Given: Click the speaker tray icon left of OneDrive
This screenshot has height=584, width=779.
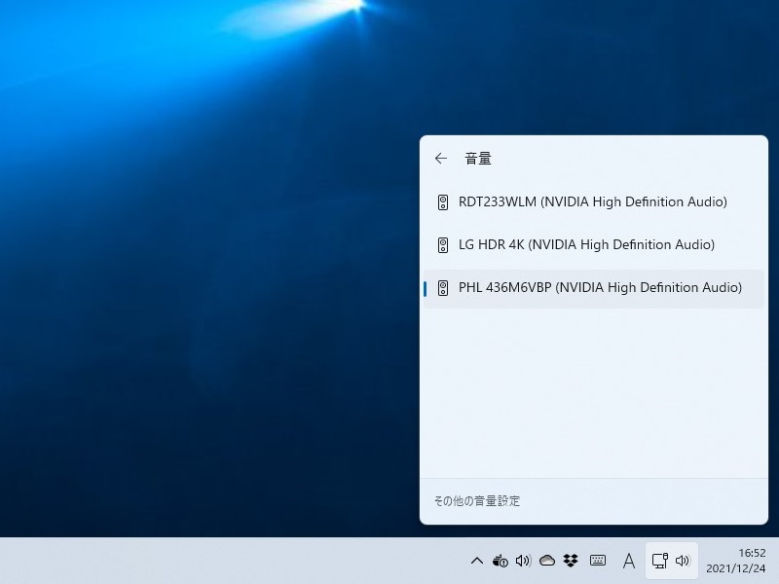Looking at the screenshot, I should (523, 561).
